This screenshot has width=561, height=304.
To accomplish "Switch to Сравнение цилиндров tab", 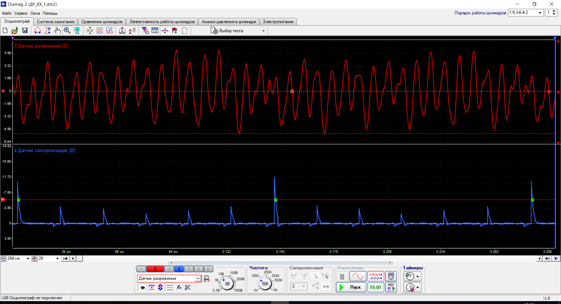I will click(102, 22).
